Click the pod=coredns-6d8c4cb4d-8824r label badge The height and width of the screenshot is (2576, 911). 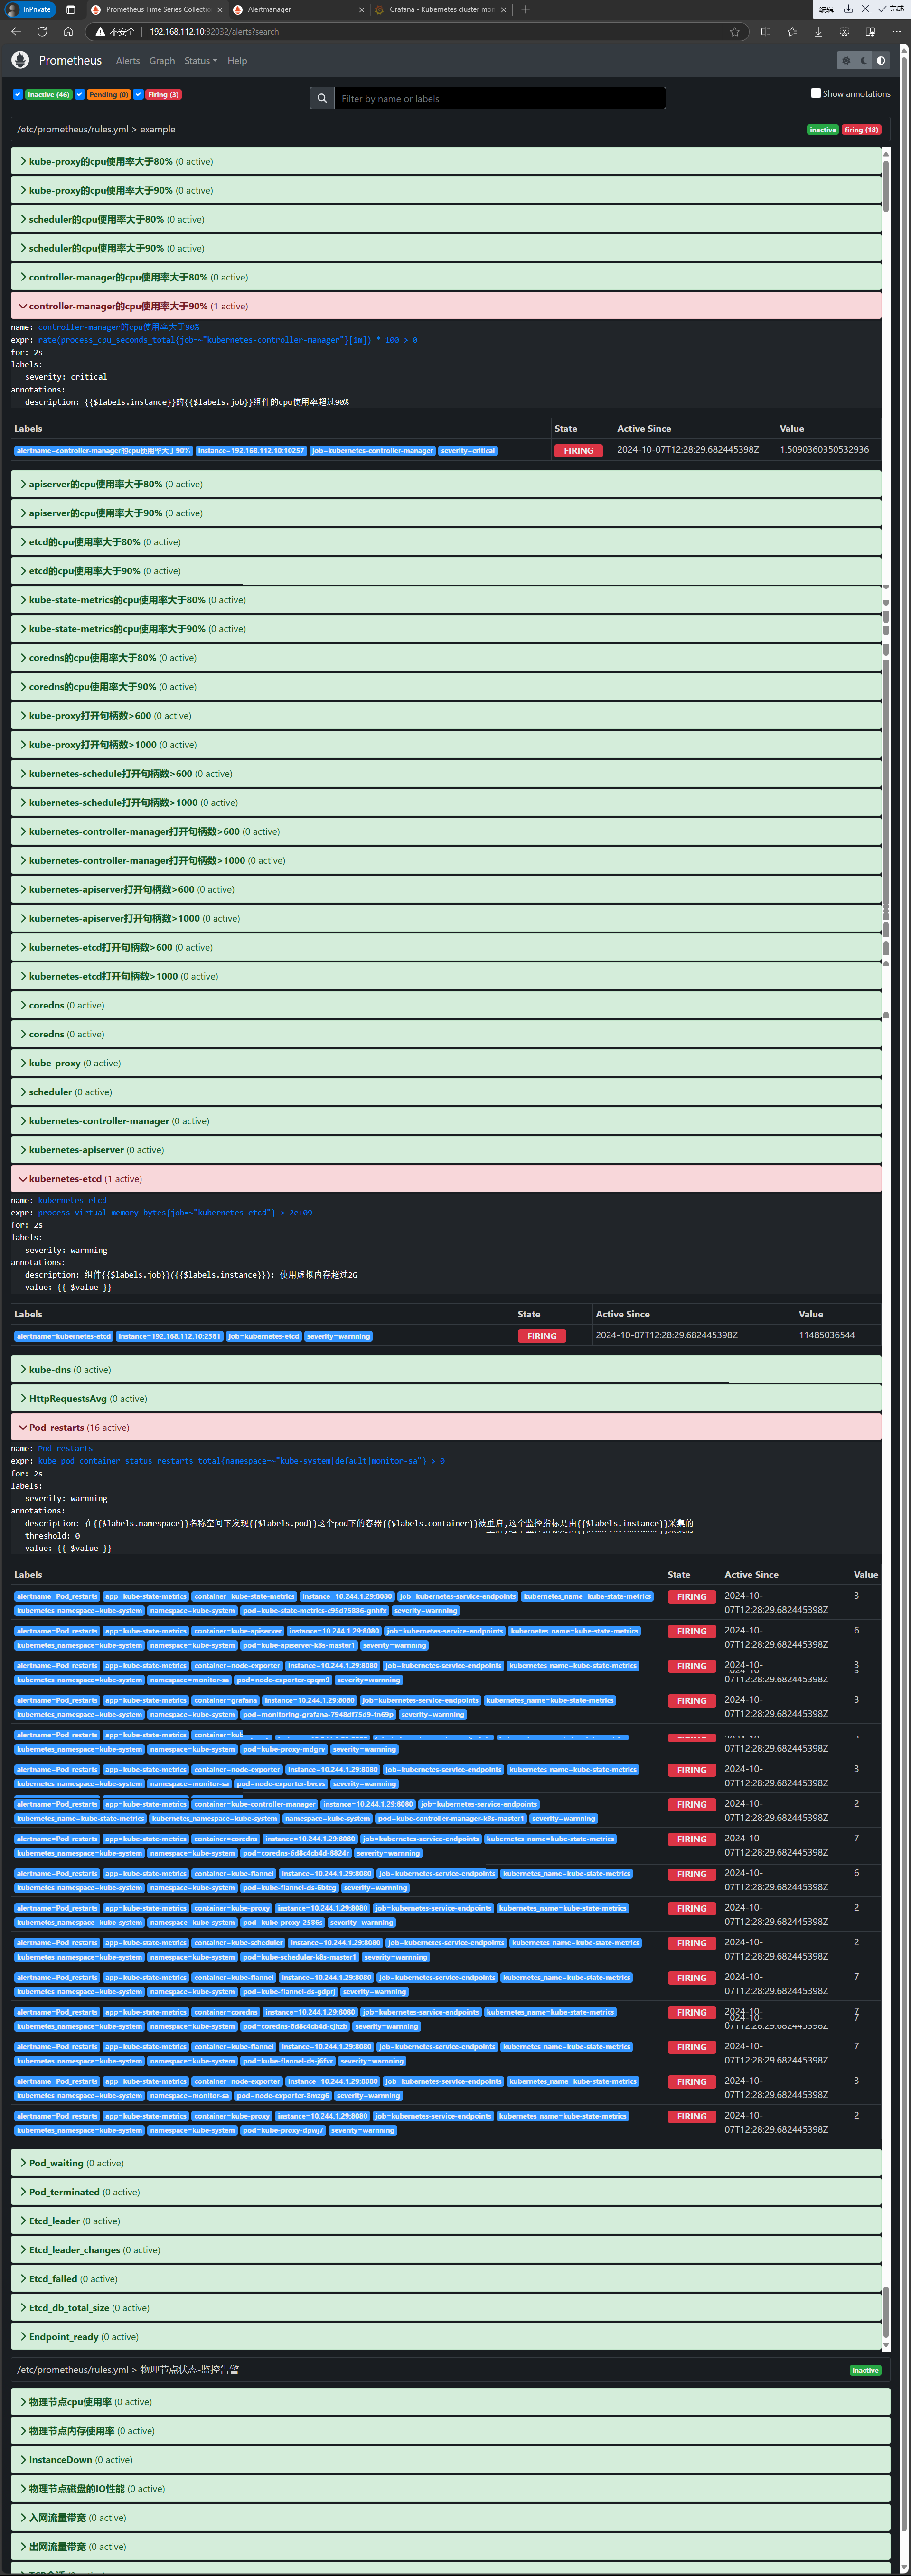point(297,1853)
